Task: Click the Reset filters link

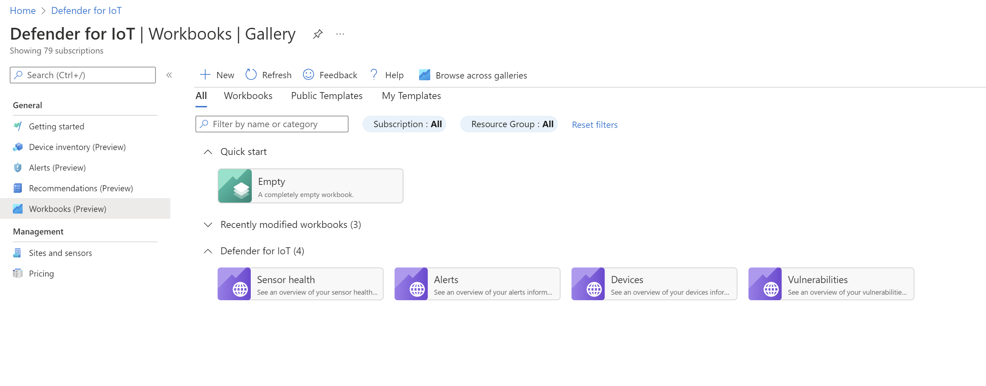Action: 594,124
